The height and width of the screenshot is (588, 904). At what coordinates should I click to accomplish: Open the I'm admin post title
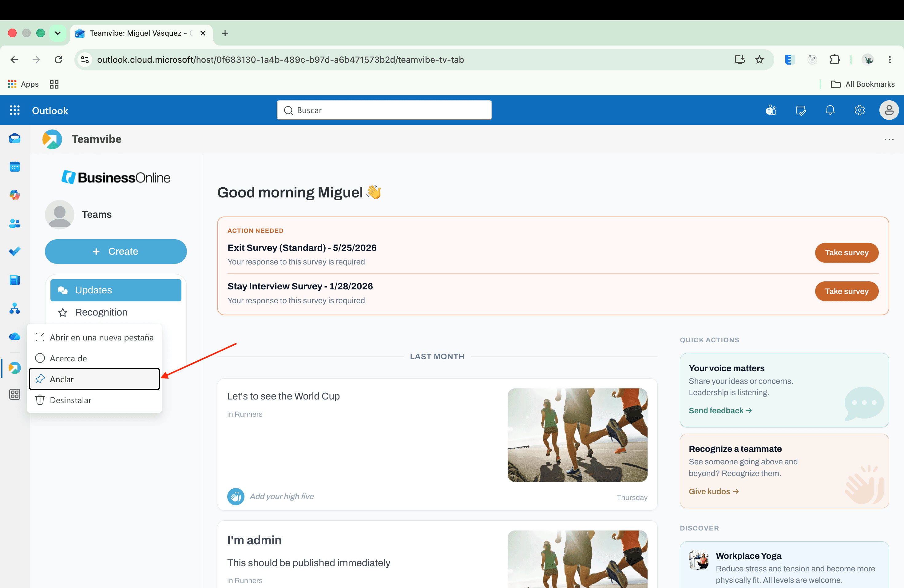point(254,540)
